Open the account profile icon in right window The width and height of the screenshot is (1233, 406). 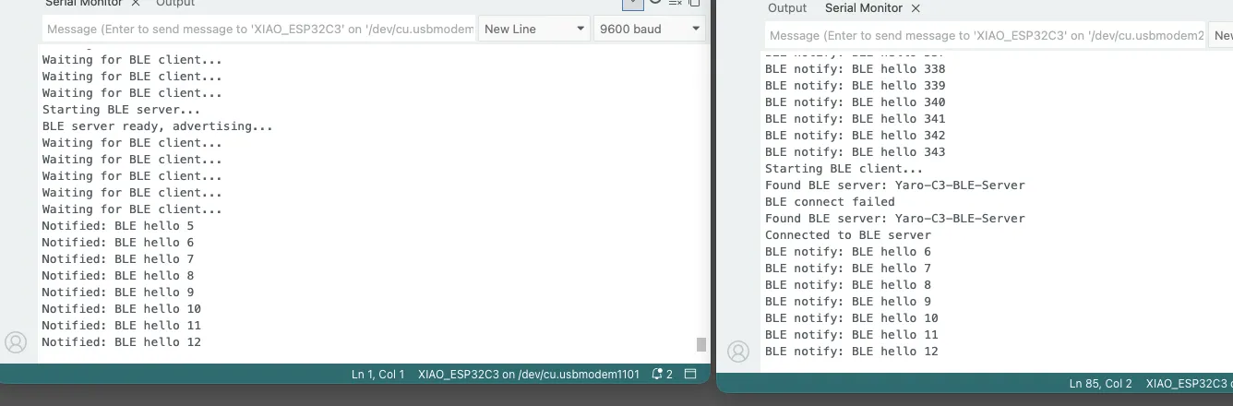(738, 352)
